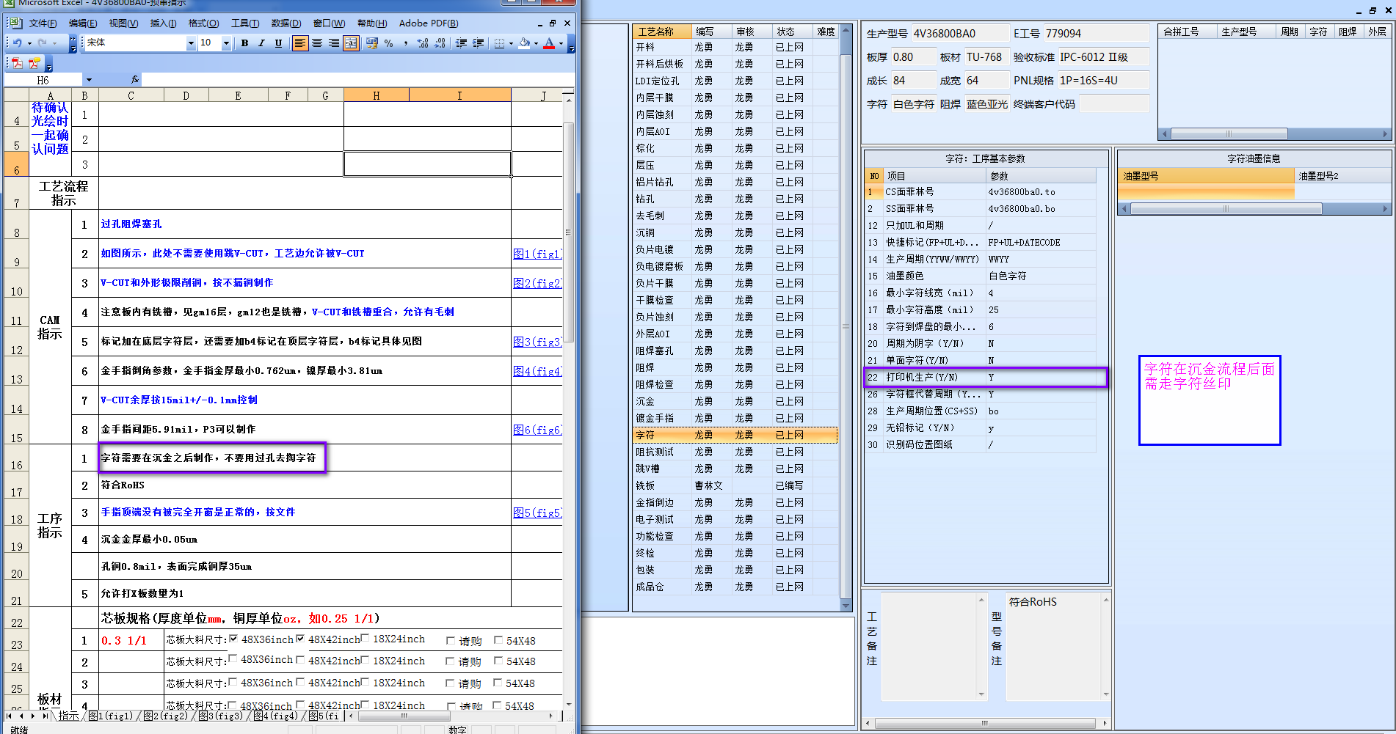Apply right text alignment

click(334, 43)
